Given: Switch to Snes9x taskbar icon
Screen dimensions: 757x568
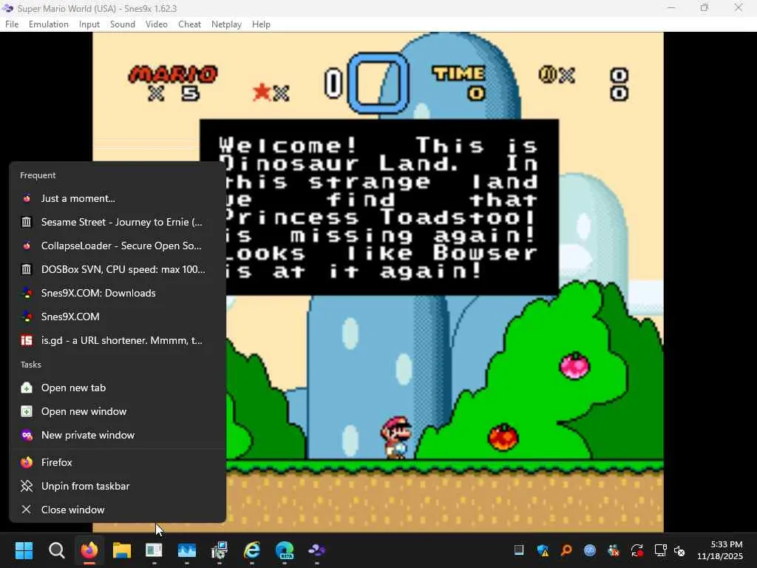Looking at the screenshot, I should click(316, 550).
